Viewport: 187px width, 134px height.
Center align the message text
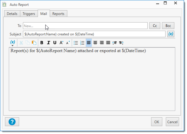pos(95,43)
